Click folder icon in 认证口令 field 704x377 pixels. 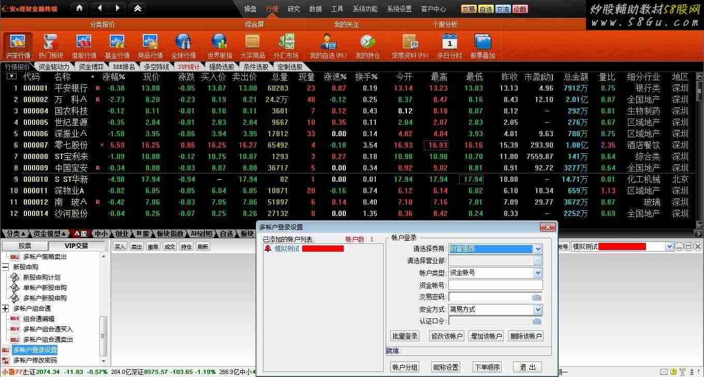pyautogui.click(x=537, y=321)
